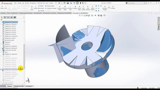Click the Print icon

point(71,3)
